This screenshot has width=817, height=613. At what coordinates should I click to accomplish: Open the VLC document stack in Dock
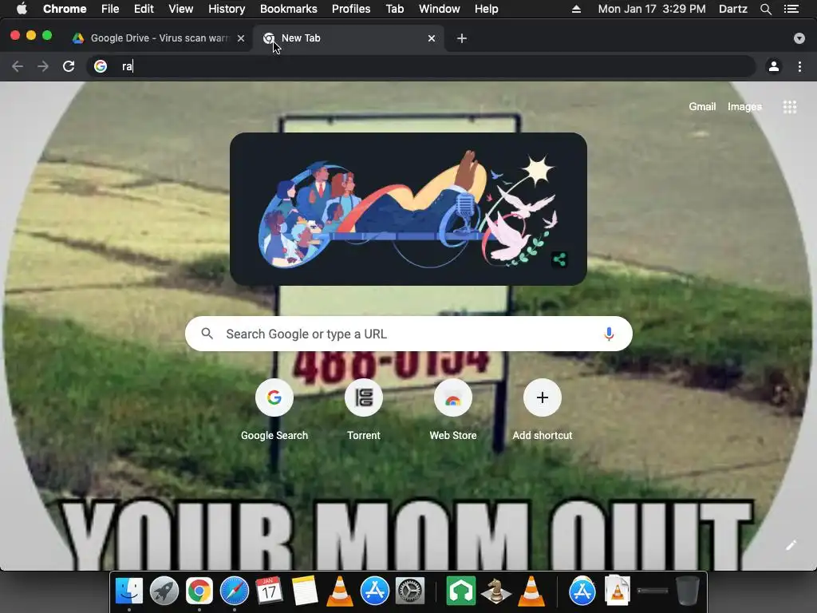pyautogui.click(x=618, y=591)
